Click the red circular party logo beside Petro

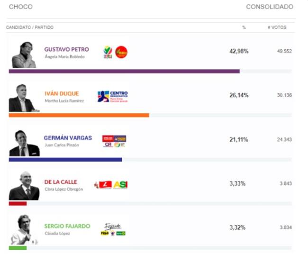click(x=121, y=52)
